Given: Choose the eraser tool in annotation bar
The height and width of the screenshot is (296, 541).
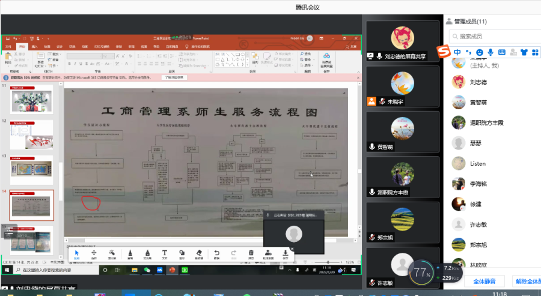Looking at the screenshot, I should coord(199,255).
